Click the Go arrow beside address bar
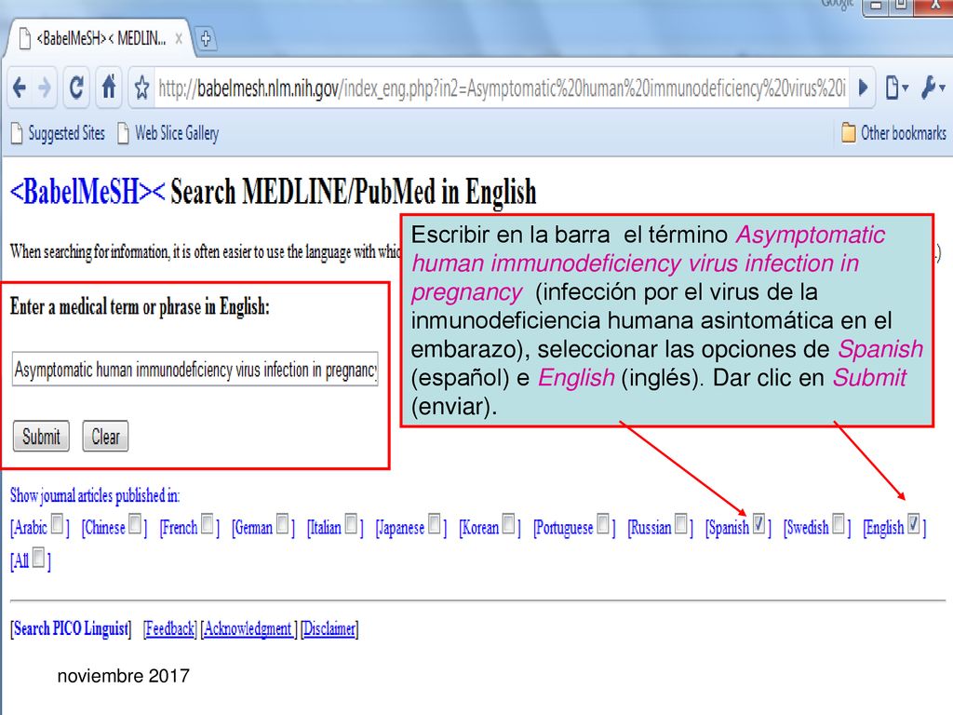 coord(863,88)
